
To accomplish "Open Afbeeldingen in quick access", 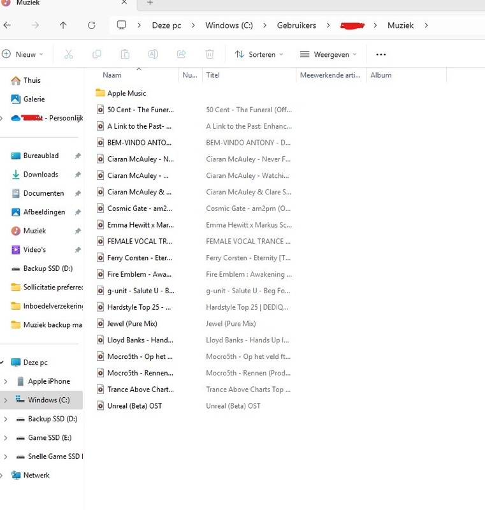I will [38, 212].
